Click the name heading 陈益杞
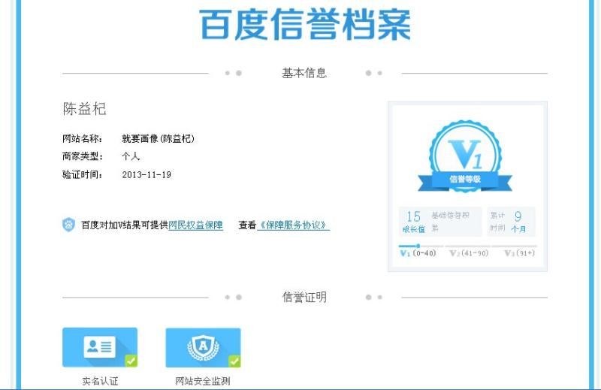 [x=84, y=109]
